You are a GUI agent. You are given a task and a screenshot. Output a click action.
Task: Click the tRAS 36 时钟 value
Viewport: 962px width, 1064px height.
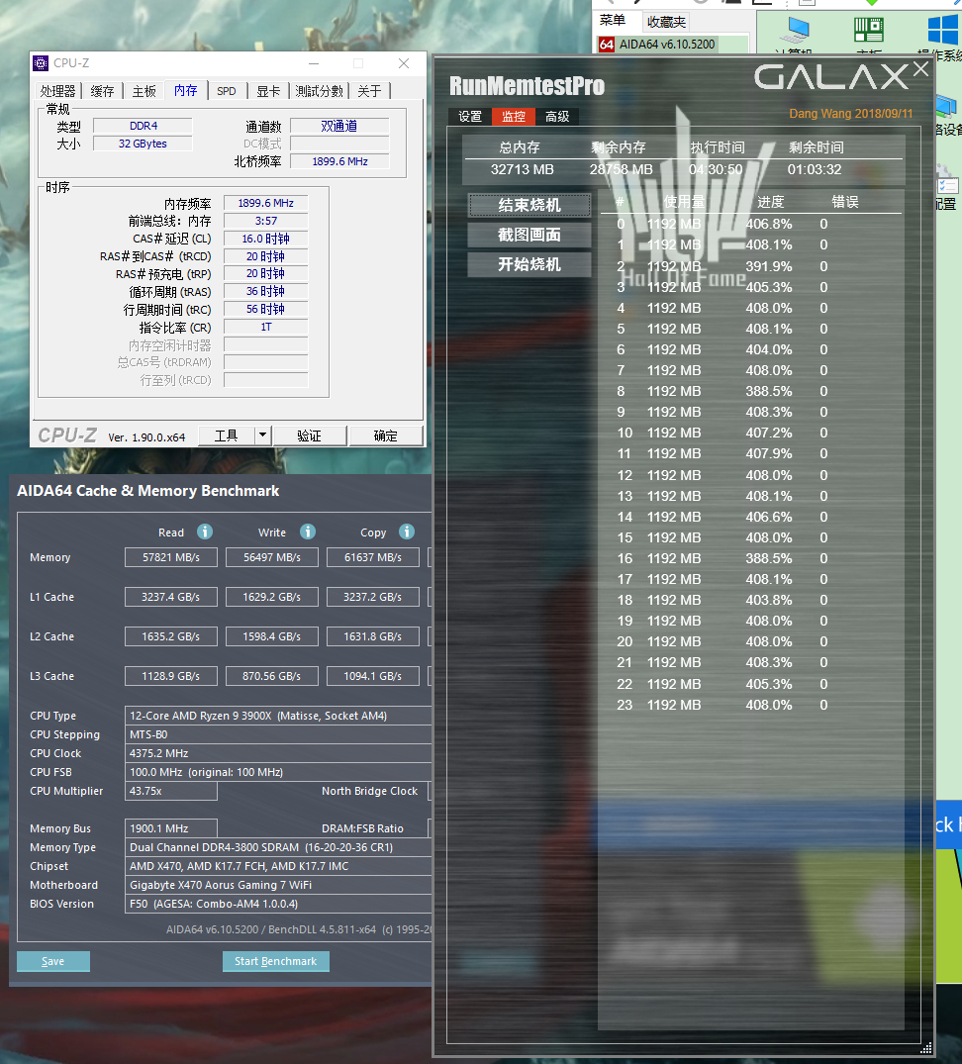(266, 291)
